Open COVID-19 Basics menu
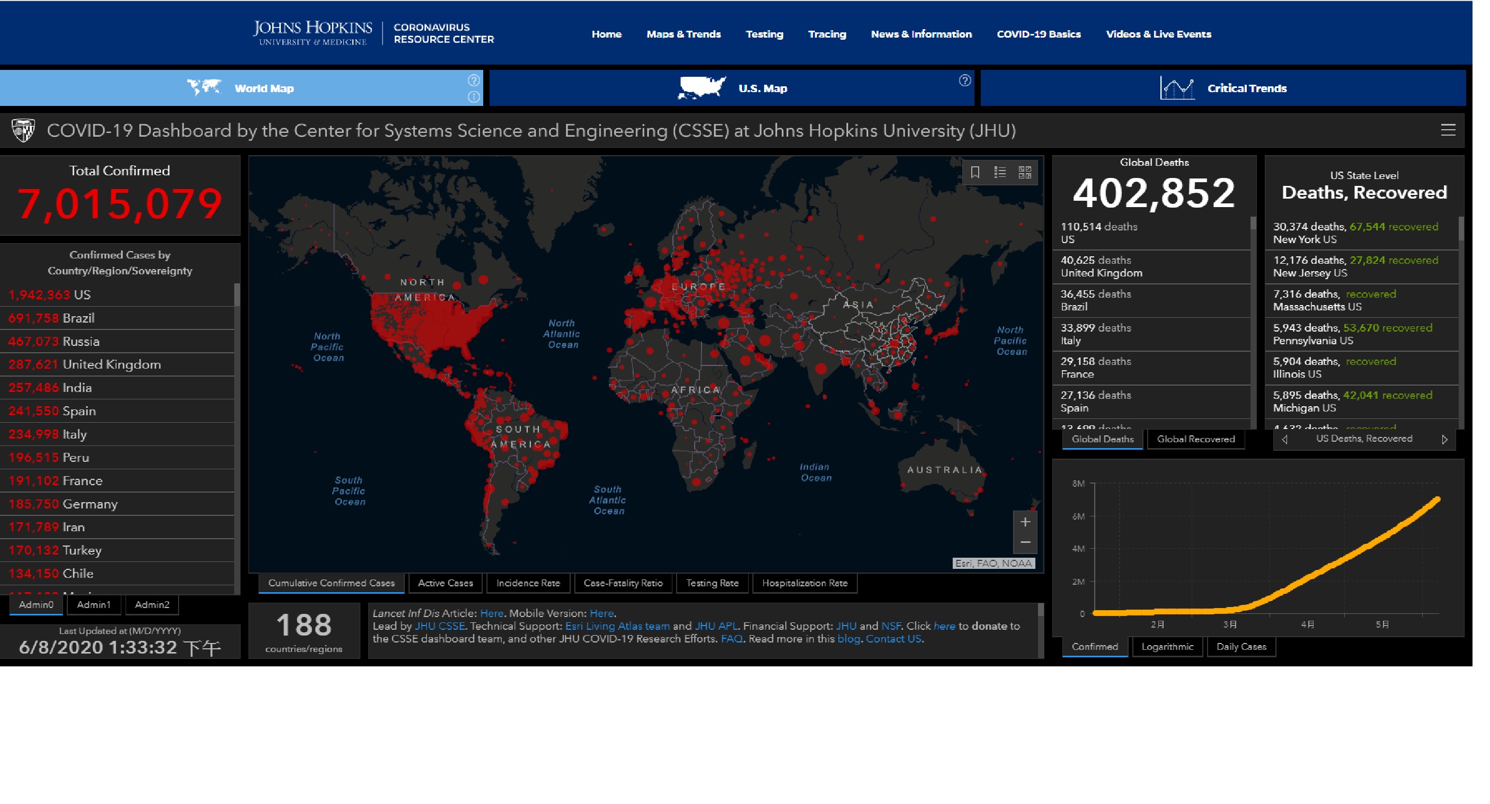The image size is (1490, 804). click(x=1039, y=34)
